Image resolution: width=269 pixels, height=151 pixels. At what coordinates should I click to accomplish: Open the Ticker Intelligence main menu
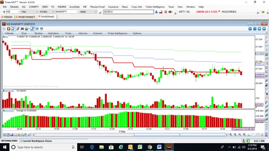pyautogui.click(x=155, y=7)
